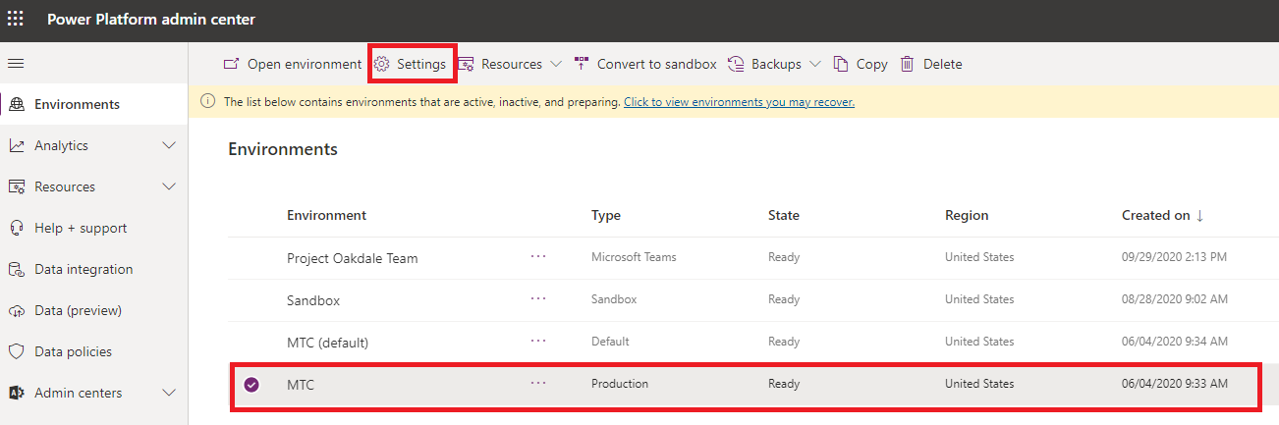Expand the Analytics section chevron
Image resolution: width=1279 pixels, height=425 pixels.
pyautogui.click(x=169, y=145)
